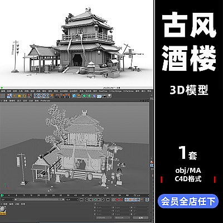
Task: Click the blue 会员全店任下 button
Action: 188,201
